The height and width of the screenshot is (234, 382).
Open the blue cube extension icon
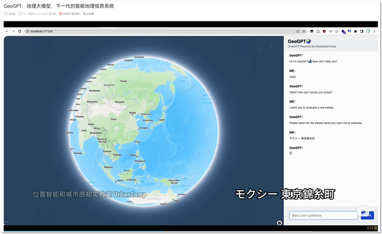click(x=344, y=32)
